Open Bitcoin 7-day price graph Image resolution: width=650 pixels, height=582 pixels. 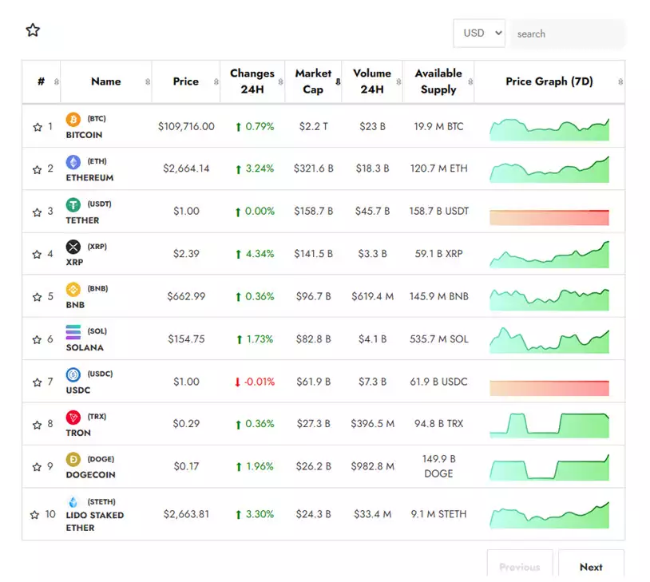tap(549, 130)
